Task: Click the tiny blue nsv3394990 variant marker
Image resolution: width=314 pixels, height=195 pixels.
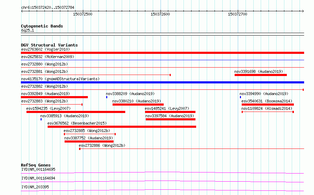Action: (241, 97)
